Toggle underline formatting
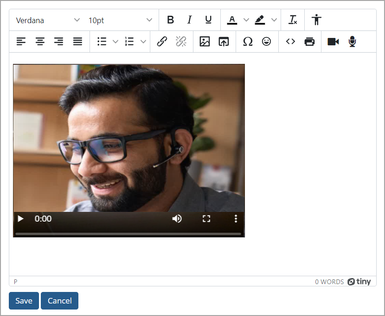The image size is (385, 316). pos(208,20)
